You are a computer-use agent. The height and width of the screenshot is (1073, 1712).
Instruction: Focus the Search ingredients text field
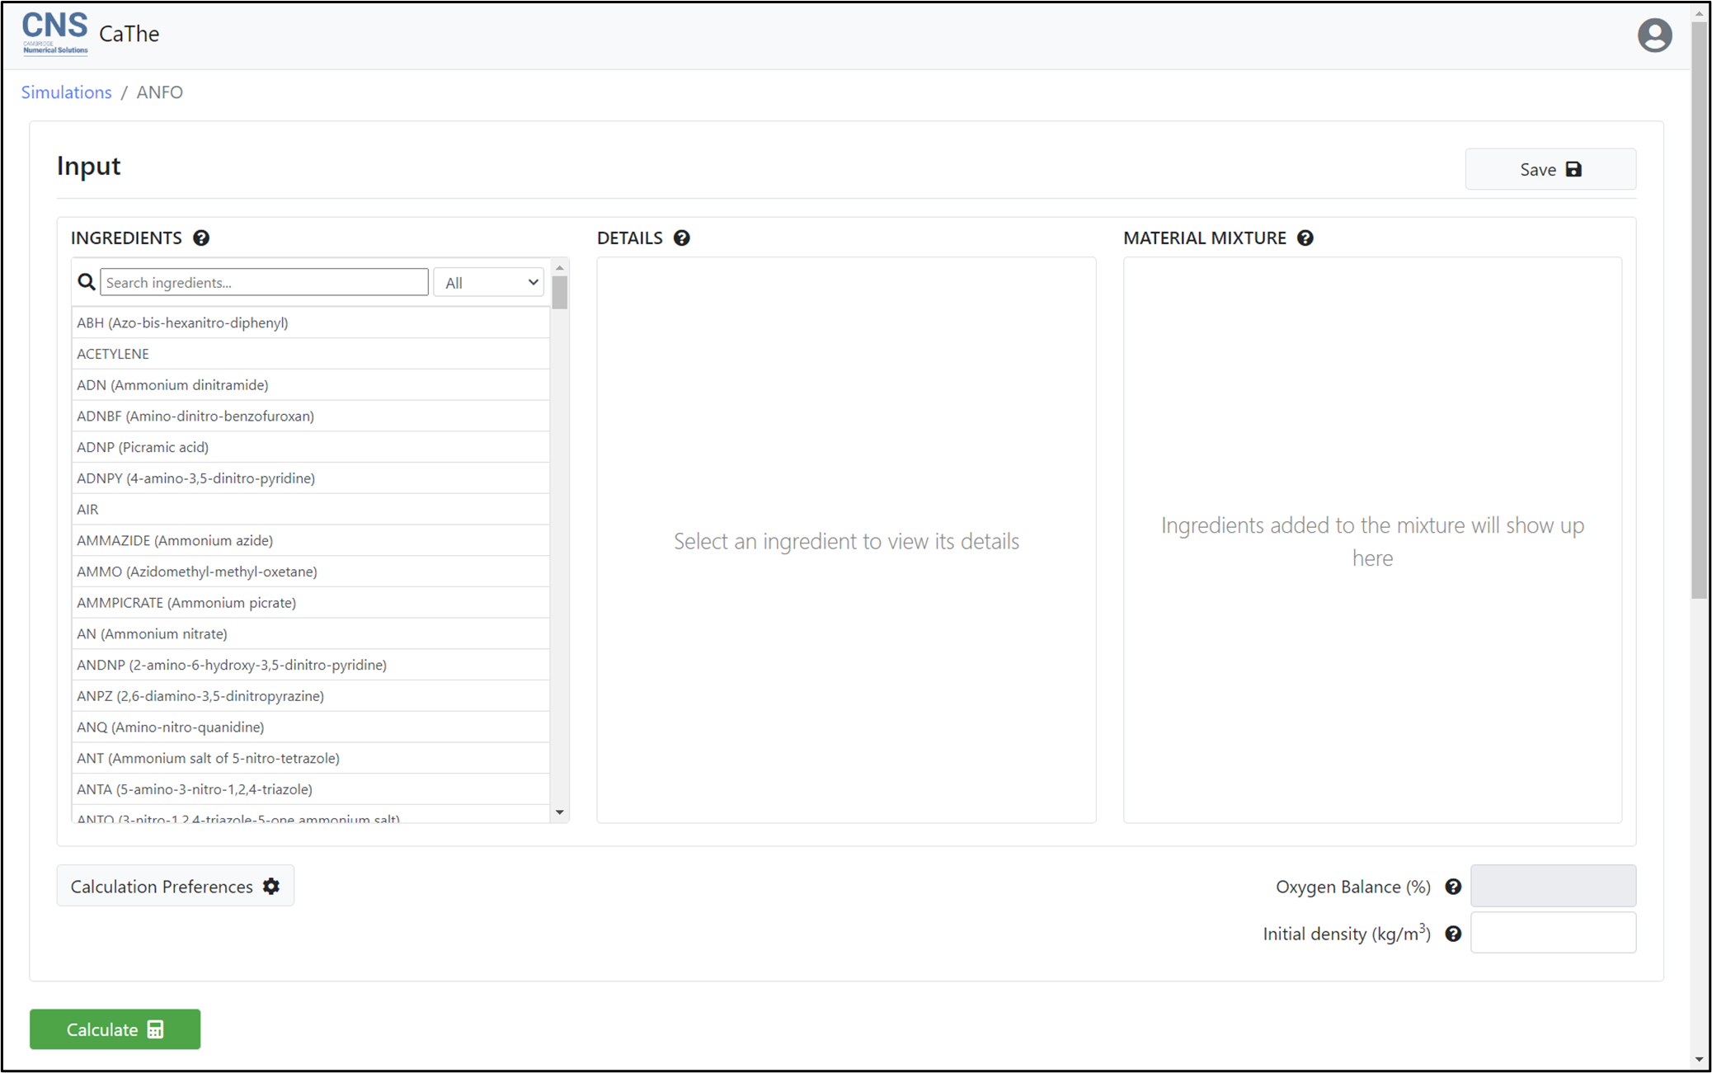point(264,282)
